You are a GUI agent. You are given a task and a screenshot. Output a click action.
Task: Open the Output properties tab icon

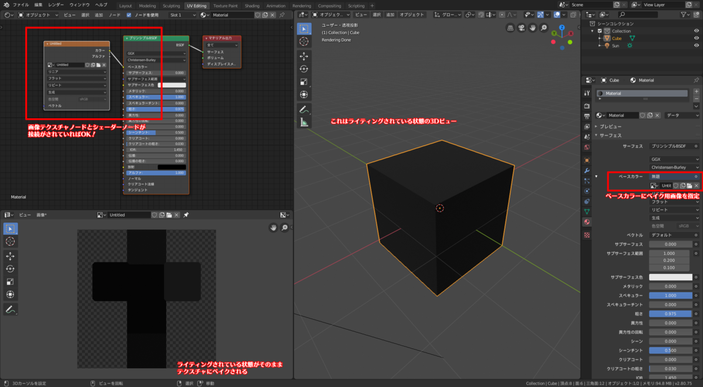(x=587, y=116)
